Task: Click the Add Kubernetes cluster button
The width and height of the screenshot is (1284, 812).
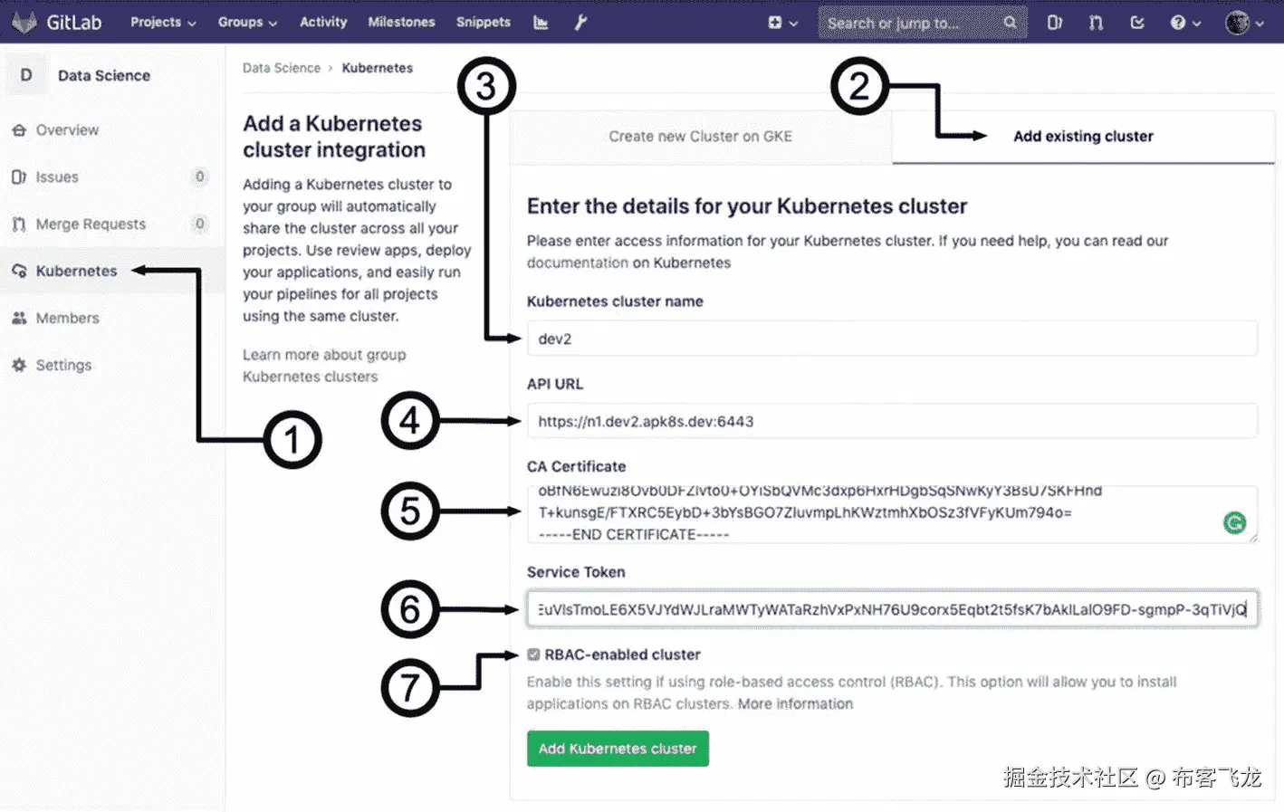Action: [618, 749]
